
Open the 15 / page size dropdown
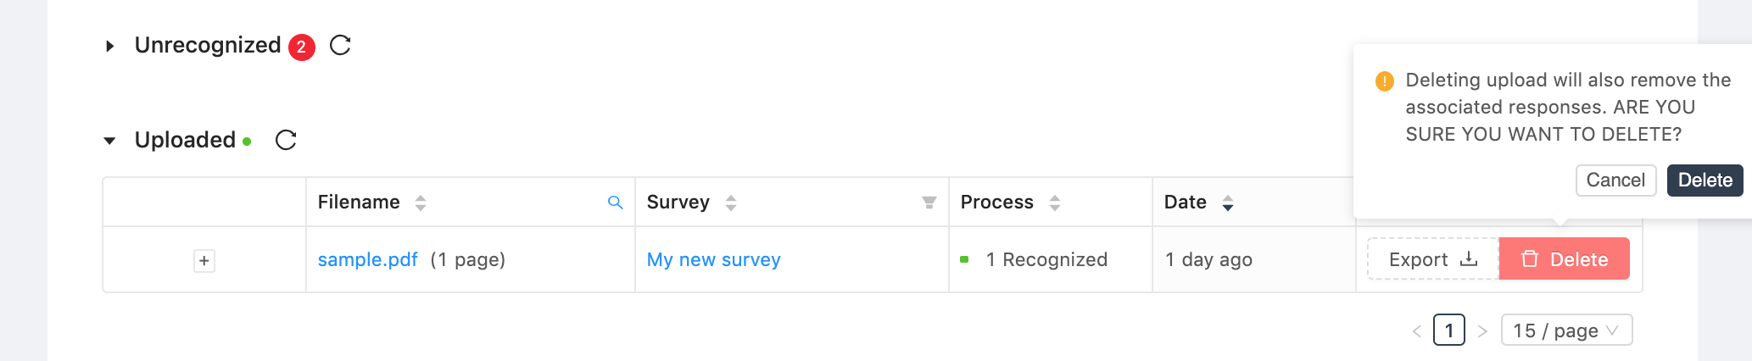[x=1566, y=330]
